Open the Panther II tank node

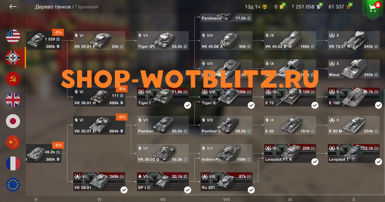(226, 125)
